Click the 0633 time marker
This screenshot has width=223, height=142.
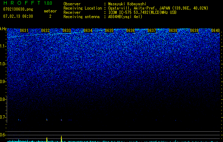pos(67,31)
